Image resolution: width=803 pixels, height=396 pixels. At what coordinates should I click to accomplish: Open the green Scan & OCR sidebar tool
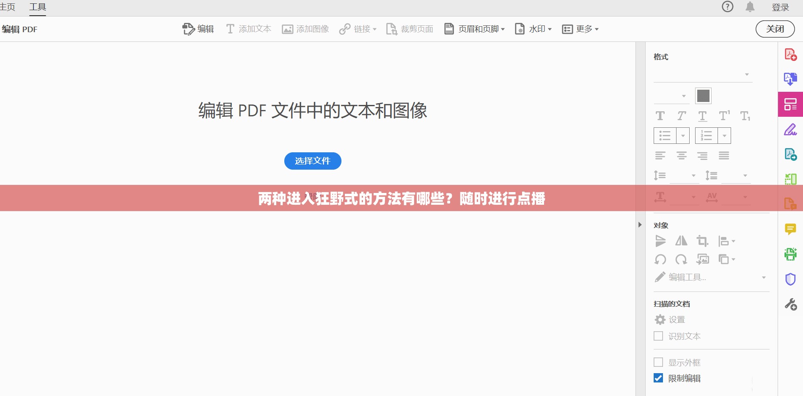coord(790,254)
